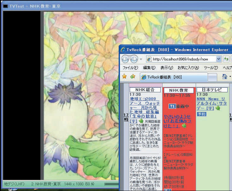The height and width of the screenshot is (191, 232).
Task: Click 1440 x 1080 (50 %) status entry
Action: (79, 184)
